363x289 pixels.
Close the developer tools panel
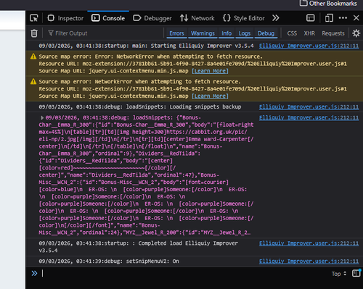tap(356, 18)
